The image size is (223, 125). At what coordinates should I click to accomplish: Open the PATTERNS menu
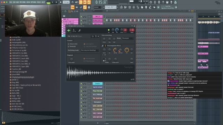pos(23,2)
